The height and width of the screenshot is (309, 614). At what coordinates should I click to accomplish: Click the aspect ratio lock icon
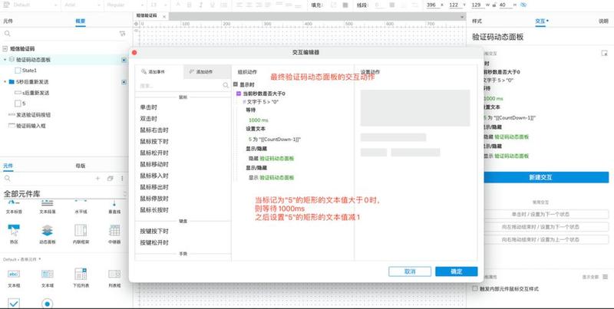494,5
